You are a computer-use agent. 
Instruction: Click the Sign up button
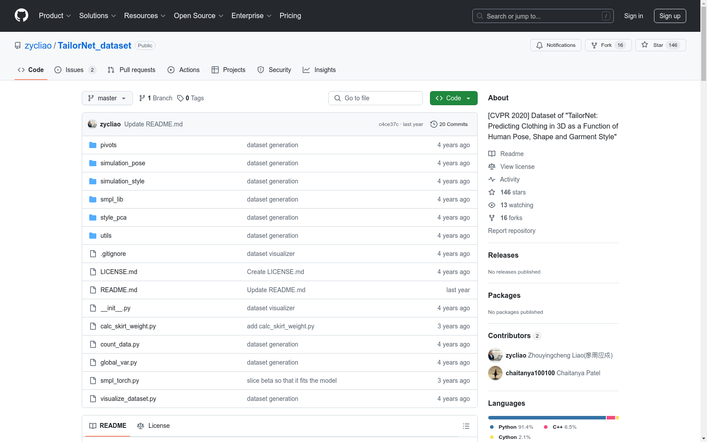coord(669,16)
